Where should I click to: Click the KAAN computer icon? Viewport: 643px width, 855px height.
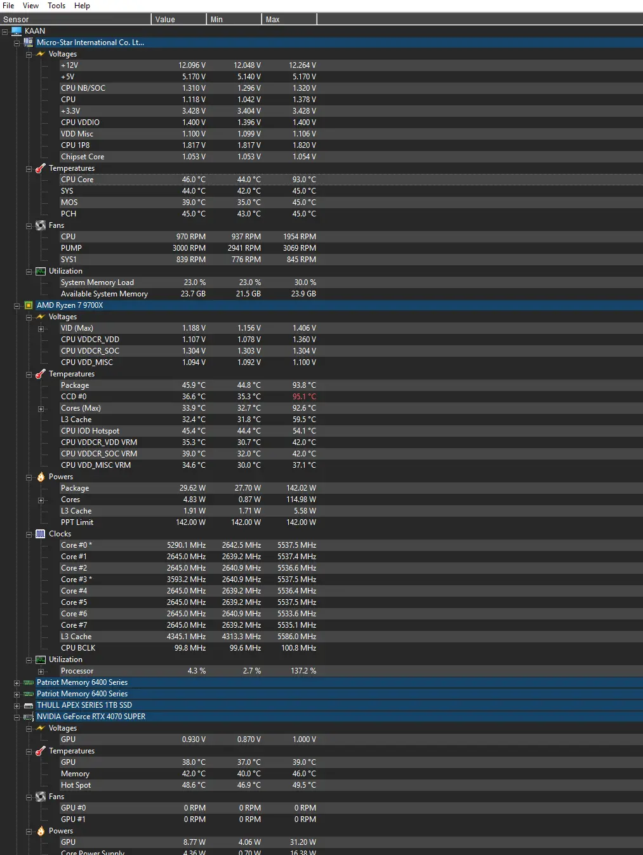point(17,30)
